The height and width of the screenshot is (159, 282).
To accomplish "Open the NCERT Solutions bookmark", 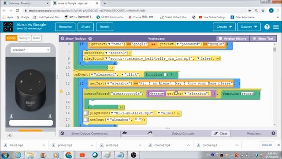I will click(111, 17).
